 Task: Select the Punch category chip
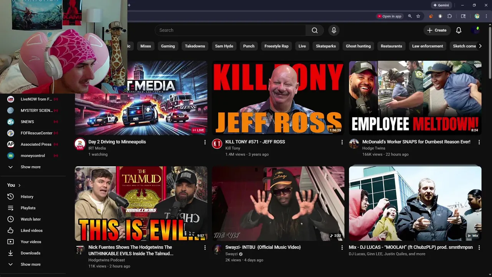249,46
